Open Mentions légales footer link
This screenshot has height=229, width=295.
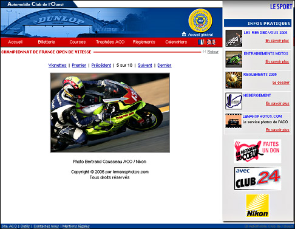76,226
